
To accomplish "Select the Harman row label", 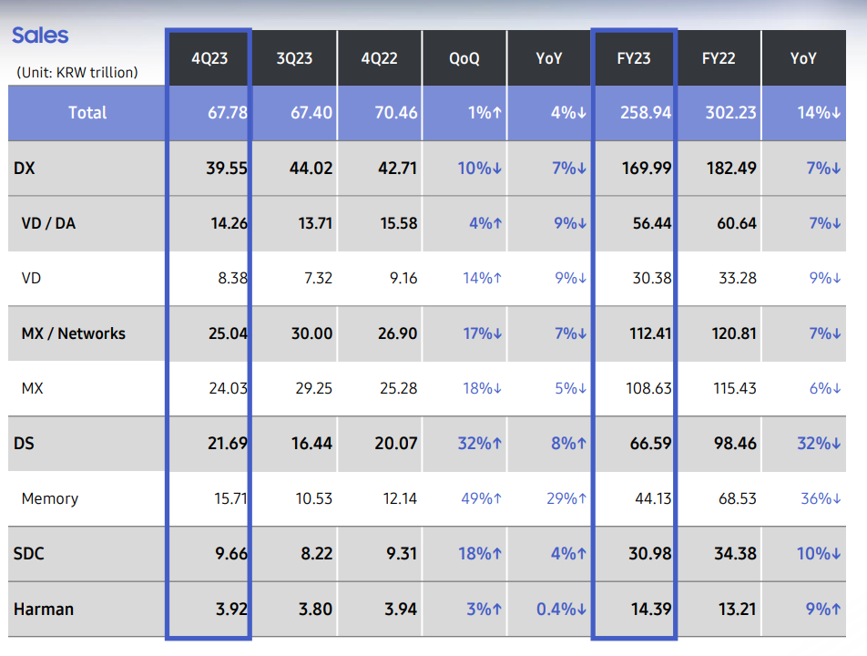I will coord(44,609).
